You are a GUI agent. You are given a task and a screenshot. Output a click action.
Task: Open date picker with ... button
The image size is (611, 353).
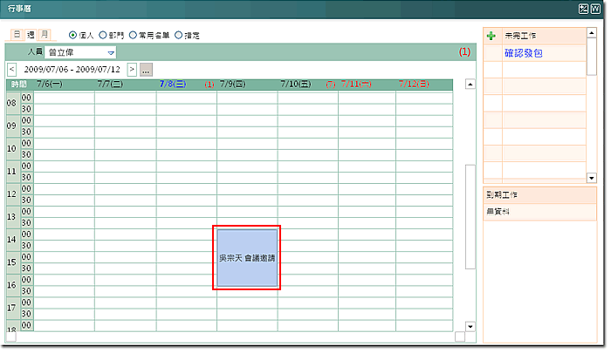(146, 69)
